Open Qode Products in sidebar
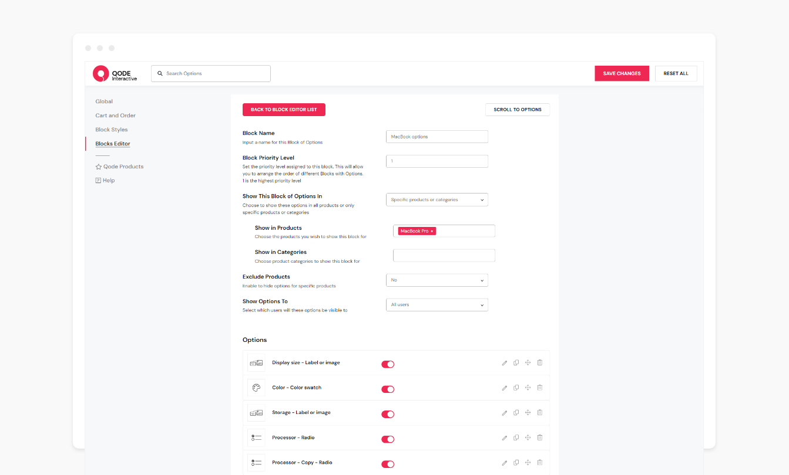Viewport: 789px width, 475px height. coord(120,167)
